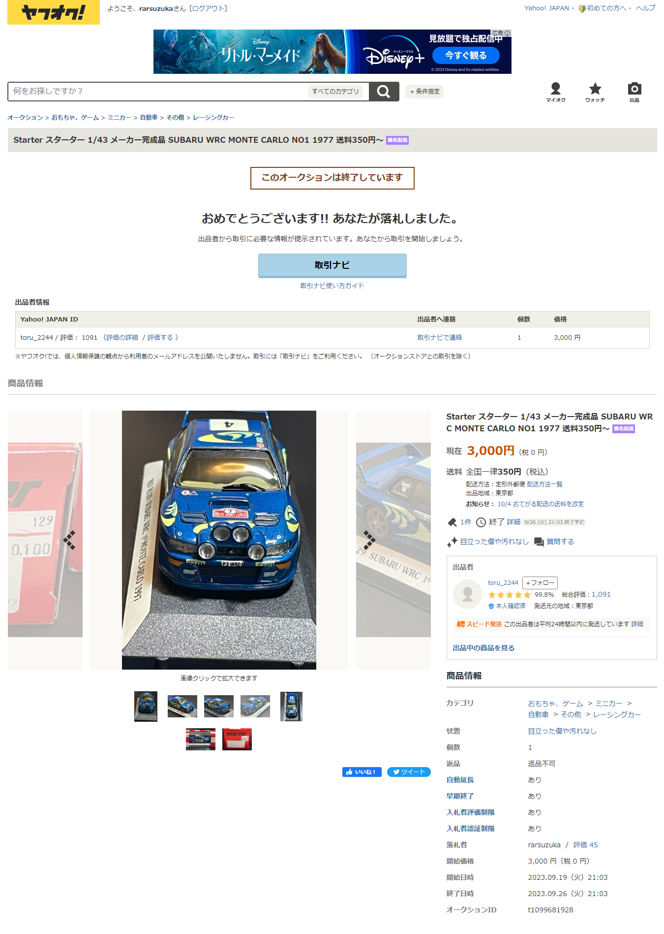Open the すべてのカテゴリ dropdown
Image resolution: width=664 pixels, height=934 pixels.
335,92
